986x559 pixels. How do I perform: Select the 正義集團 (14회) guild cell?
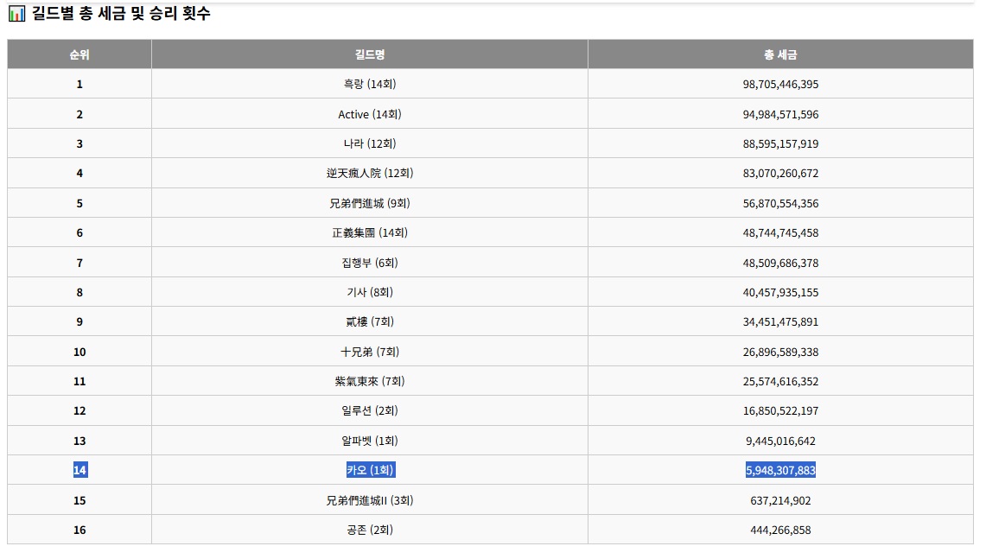pyautogui.click(x=370, y=233)
